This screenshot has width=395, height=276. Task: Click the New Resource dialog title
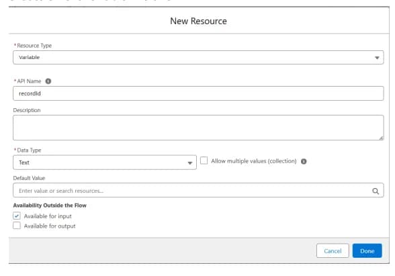tap(198, 21)
